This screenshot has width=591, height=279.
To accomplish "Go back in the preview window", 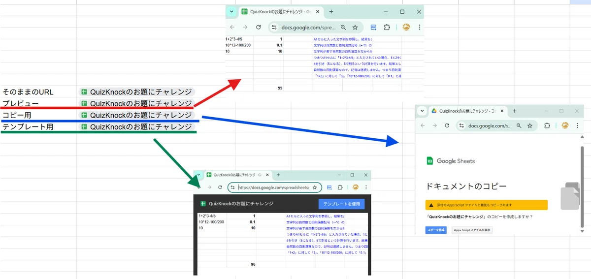I will [x=232, y=27].
